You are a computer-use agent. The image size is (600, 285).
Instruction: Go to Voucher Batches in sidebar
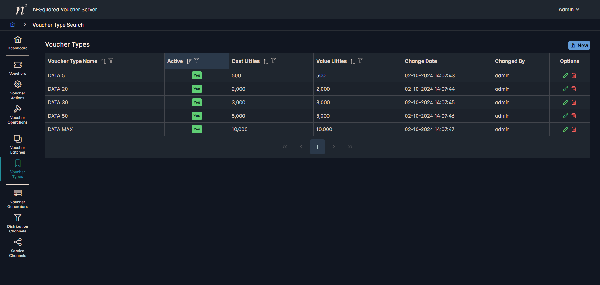[17, 144]
